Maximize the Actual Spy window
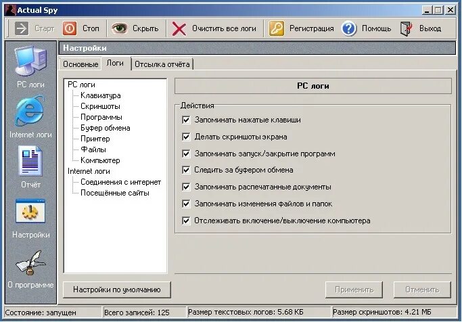The image size is (462, 322). (x=438, y=10)
